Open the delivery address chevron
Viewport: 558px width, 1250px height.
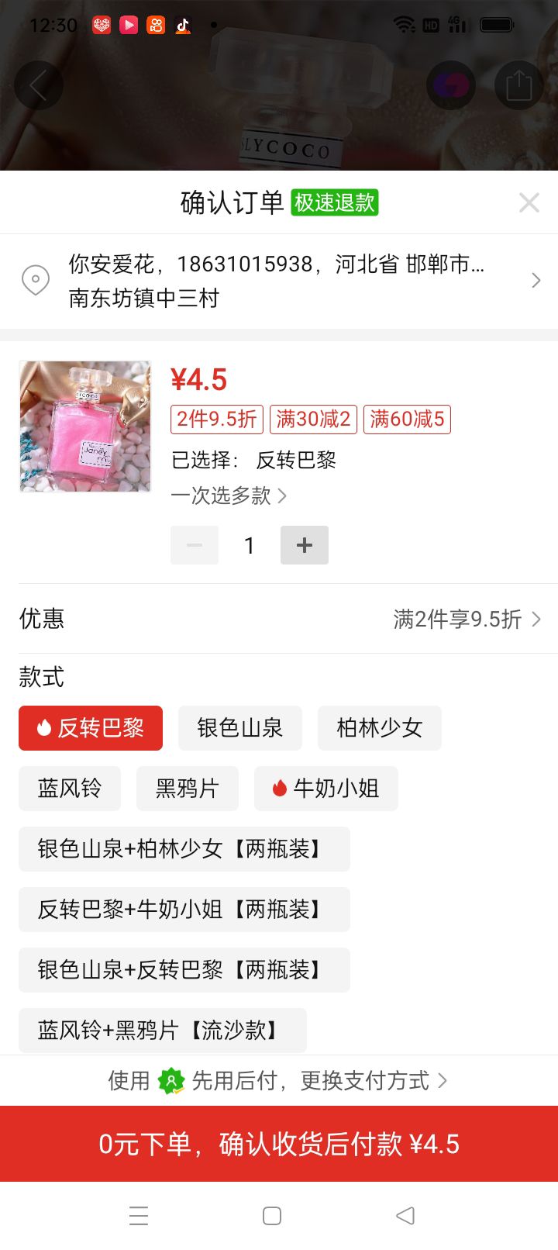536,280
